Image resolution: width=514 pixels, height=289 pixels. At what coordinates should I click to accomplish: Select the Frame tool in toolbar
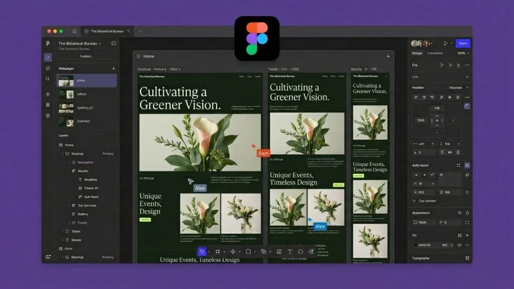218,252
